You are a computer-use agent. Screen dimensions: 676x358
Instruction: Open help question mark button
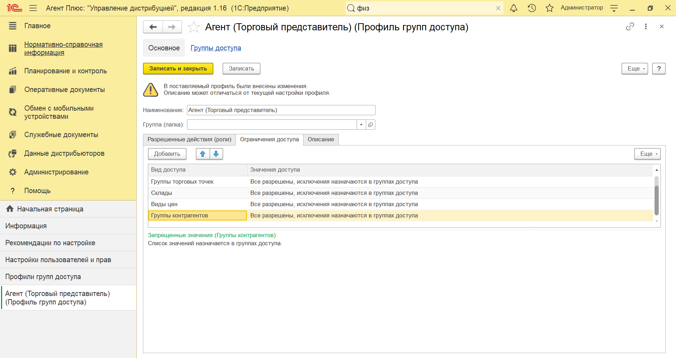pyautogui.click(x=659, y=68)
